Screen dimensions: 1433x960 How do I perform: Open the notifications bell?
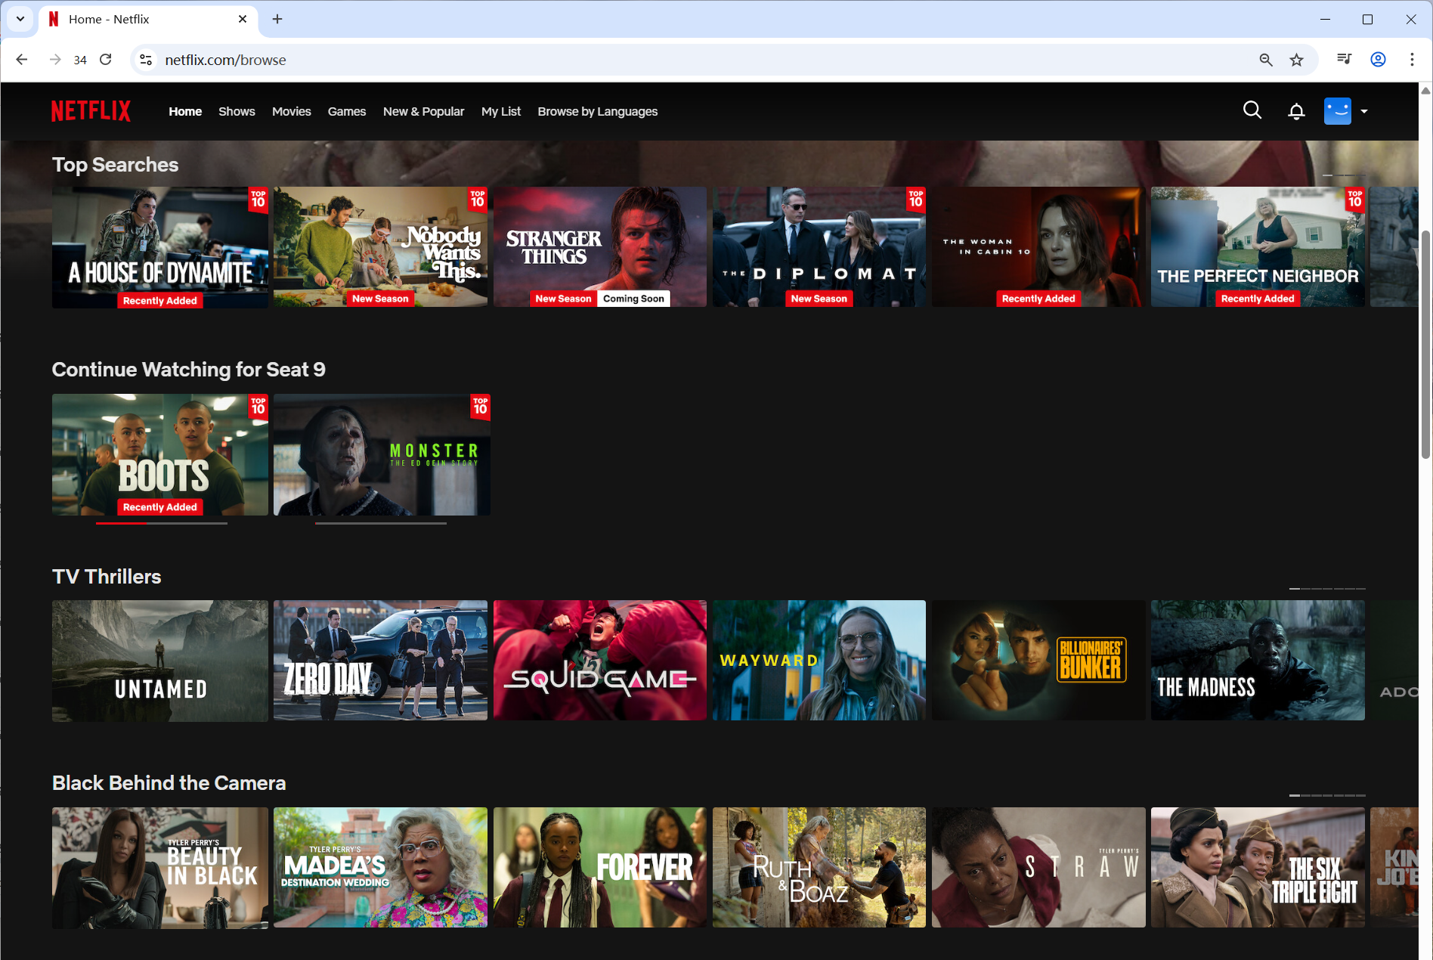coord(1295,110)
